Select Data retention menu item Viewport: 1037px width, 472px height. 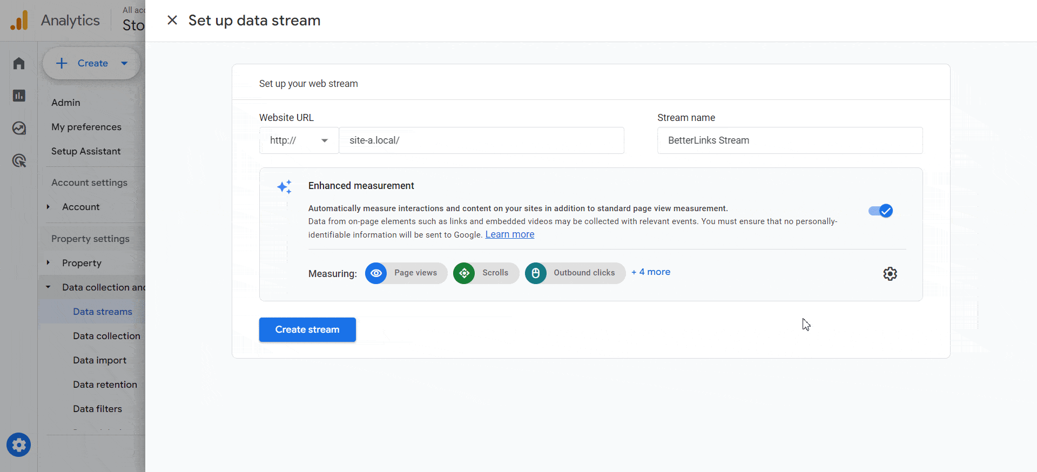105,385
